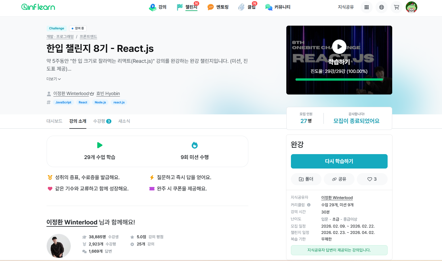442x261 pixels.
Task: Click the 29개 수업 학습 play icon
Action: (100, 145)
